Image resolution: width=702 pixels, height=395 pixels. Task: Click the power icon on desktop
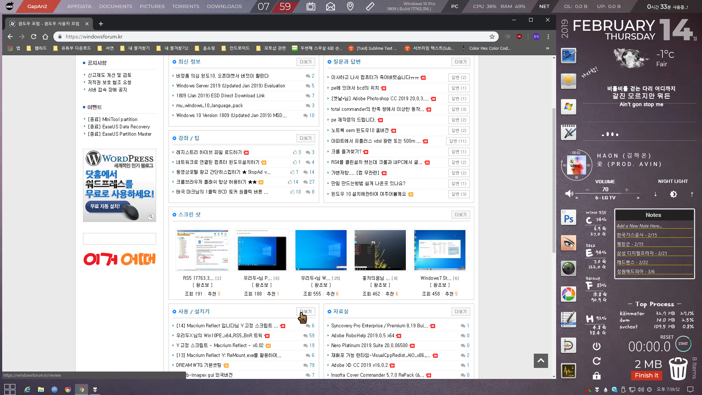click(x=597, y=346)
